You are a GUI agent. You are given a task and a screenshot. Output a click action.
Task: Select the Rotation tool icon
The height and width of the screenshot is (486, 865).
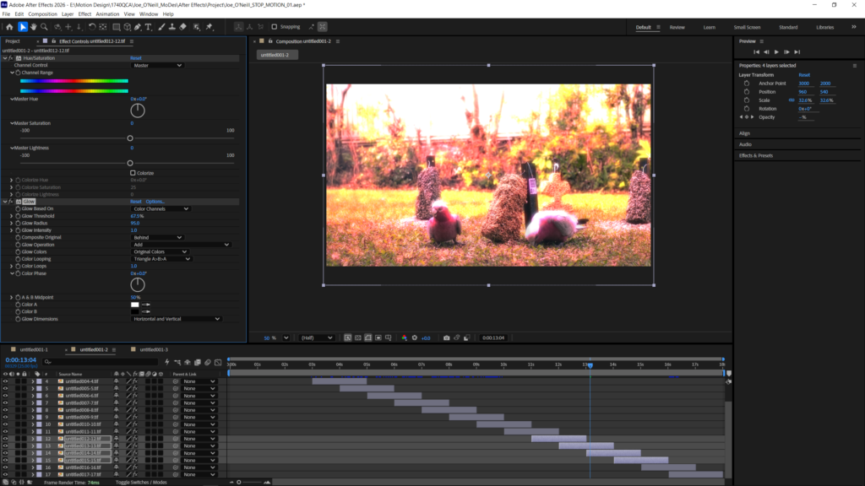click(x=91, y=26)
